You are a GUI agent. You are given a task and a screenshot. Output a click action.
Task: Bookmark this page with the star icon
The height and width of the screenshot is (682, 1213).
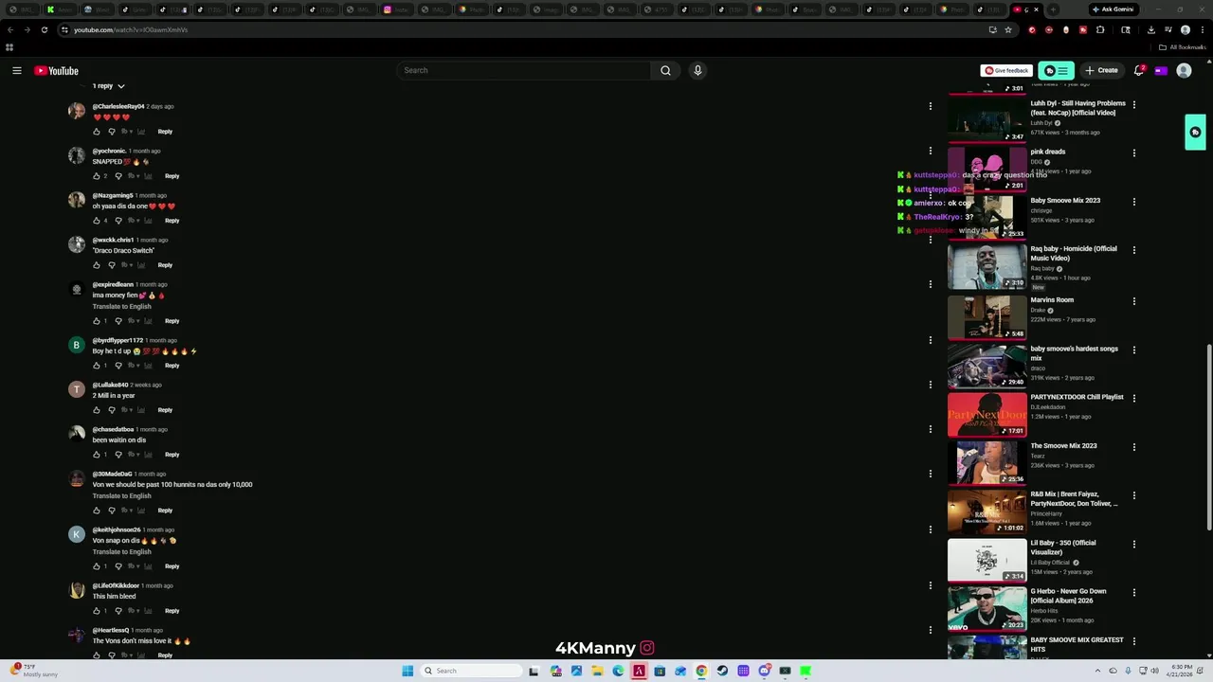(1008, 29)
